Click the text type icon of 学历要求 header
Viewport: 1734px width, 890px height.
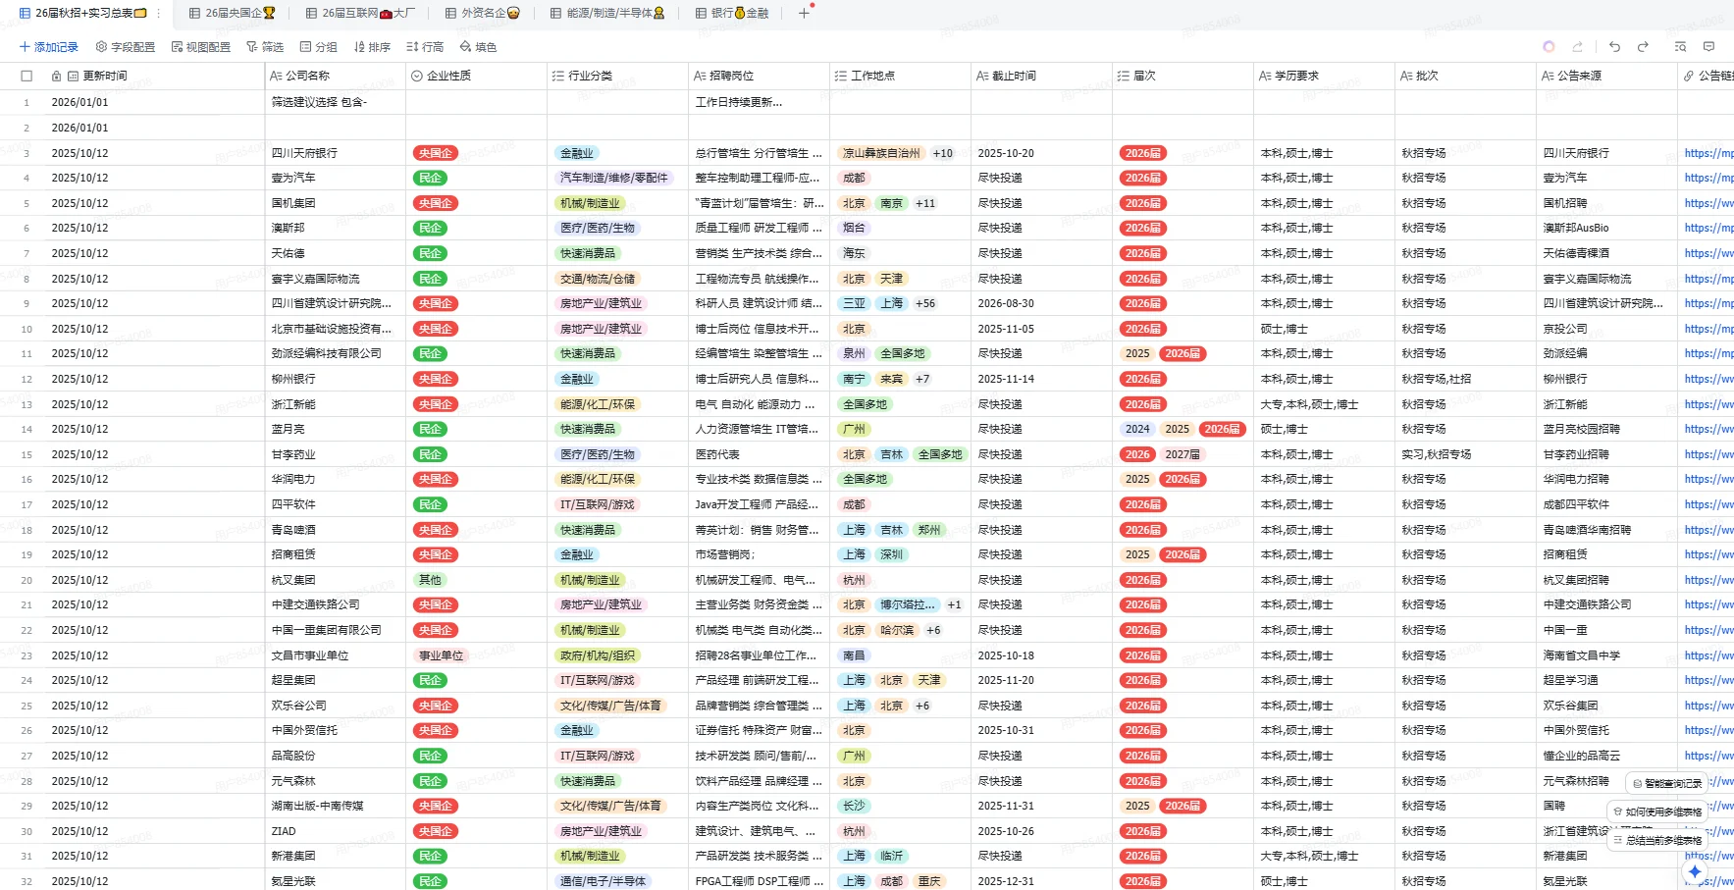1265,76
